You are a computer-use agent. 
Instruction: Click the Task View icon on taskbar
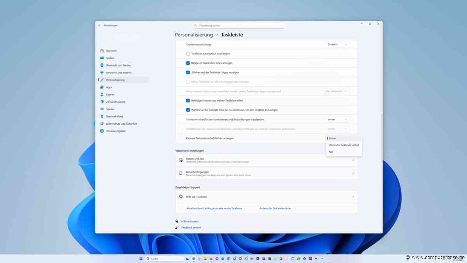(188, 259)
